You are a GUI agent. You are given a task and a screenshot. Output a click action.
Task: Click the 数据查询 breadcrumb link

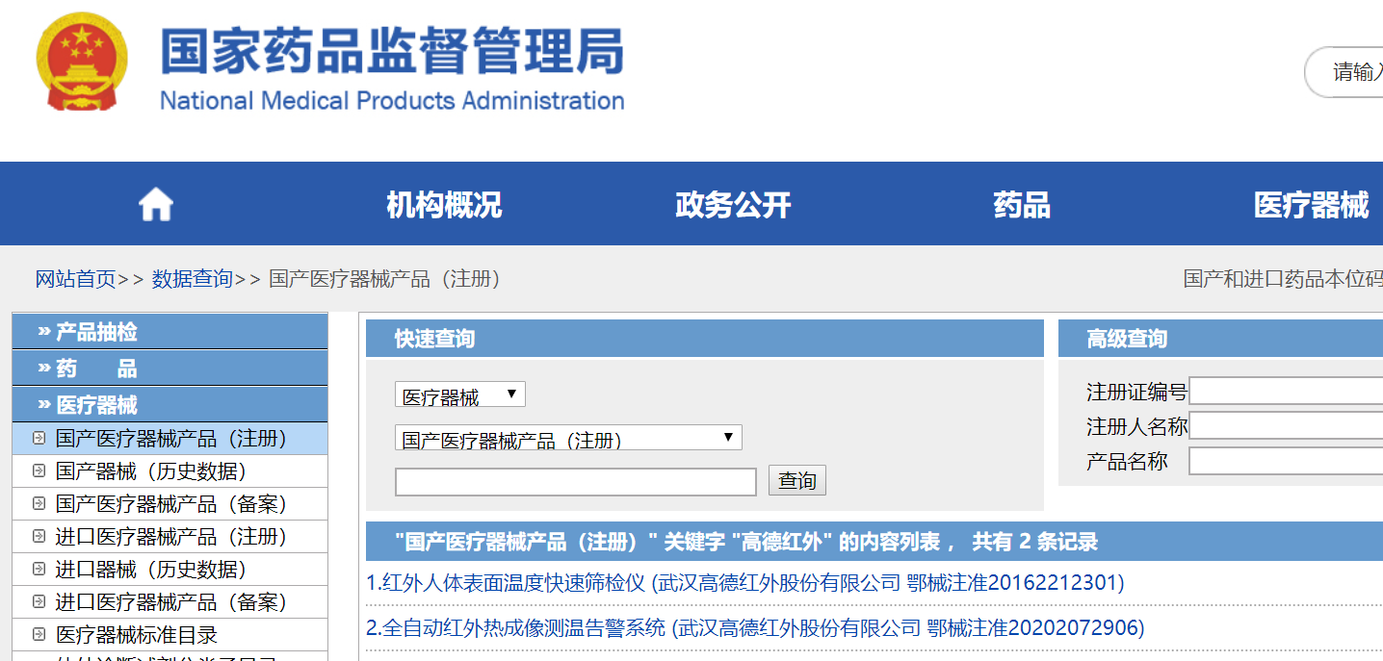coord(192,277)
